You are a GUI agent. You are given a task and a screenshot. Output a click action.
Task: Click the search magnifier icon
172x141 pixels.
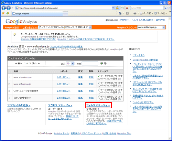pos(166,8)
